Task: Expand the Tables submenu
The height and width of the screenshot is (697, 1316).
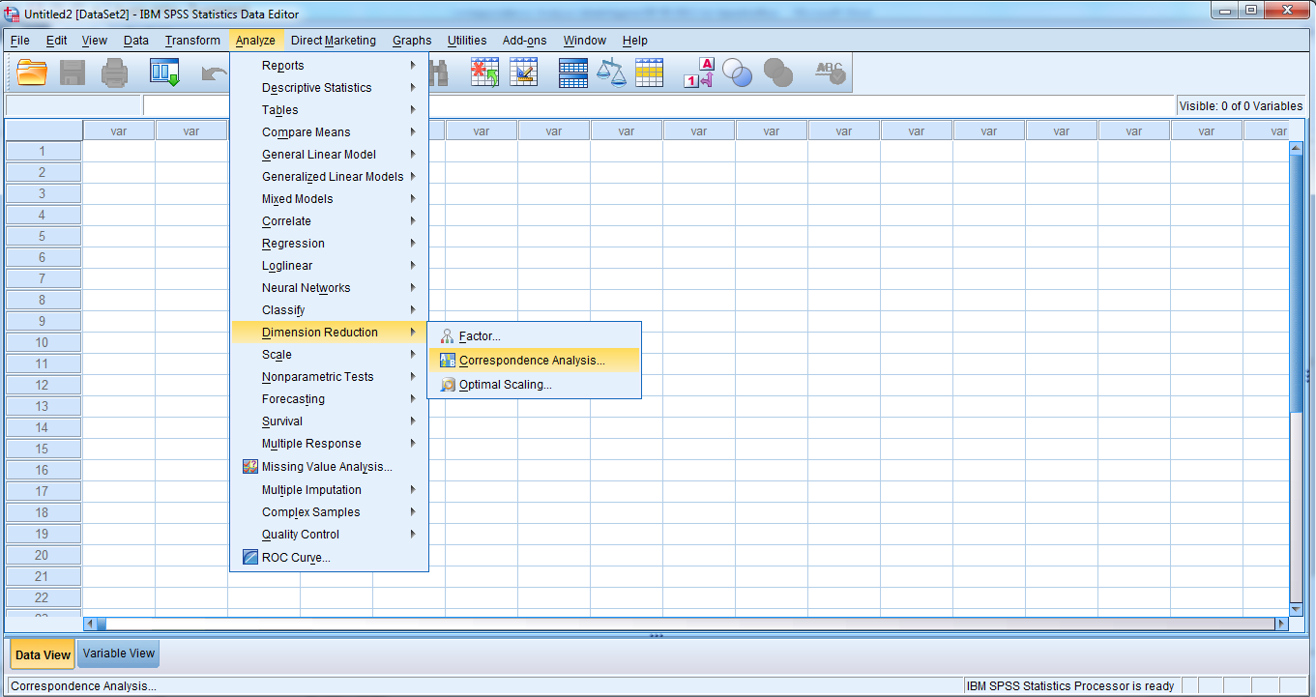Action: click(x=329, y=110)
